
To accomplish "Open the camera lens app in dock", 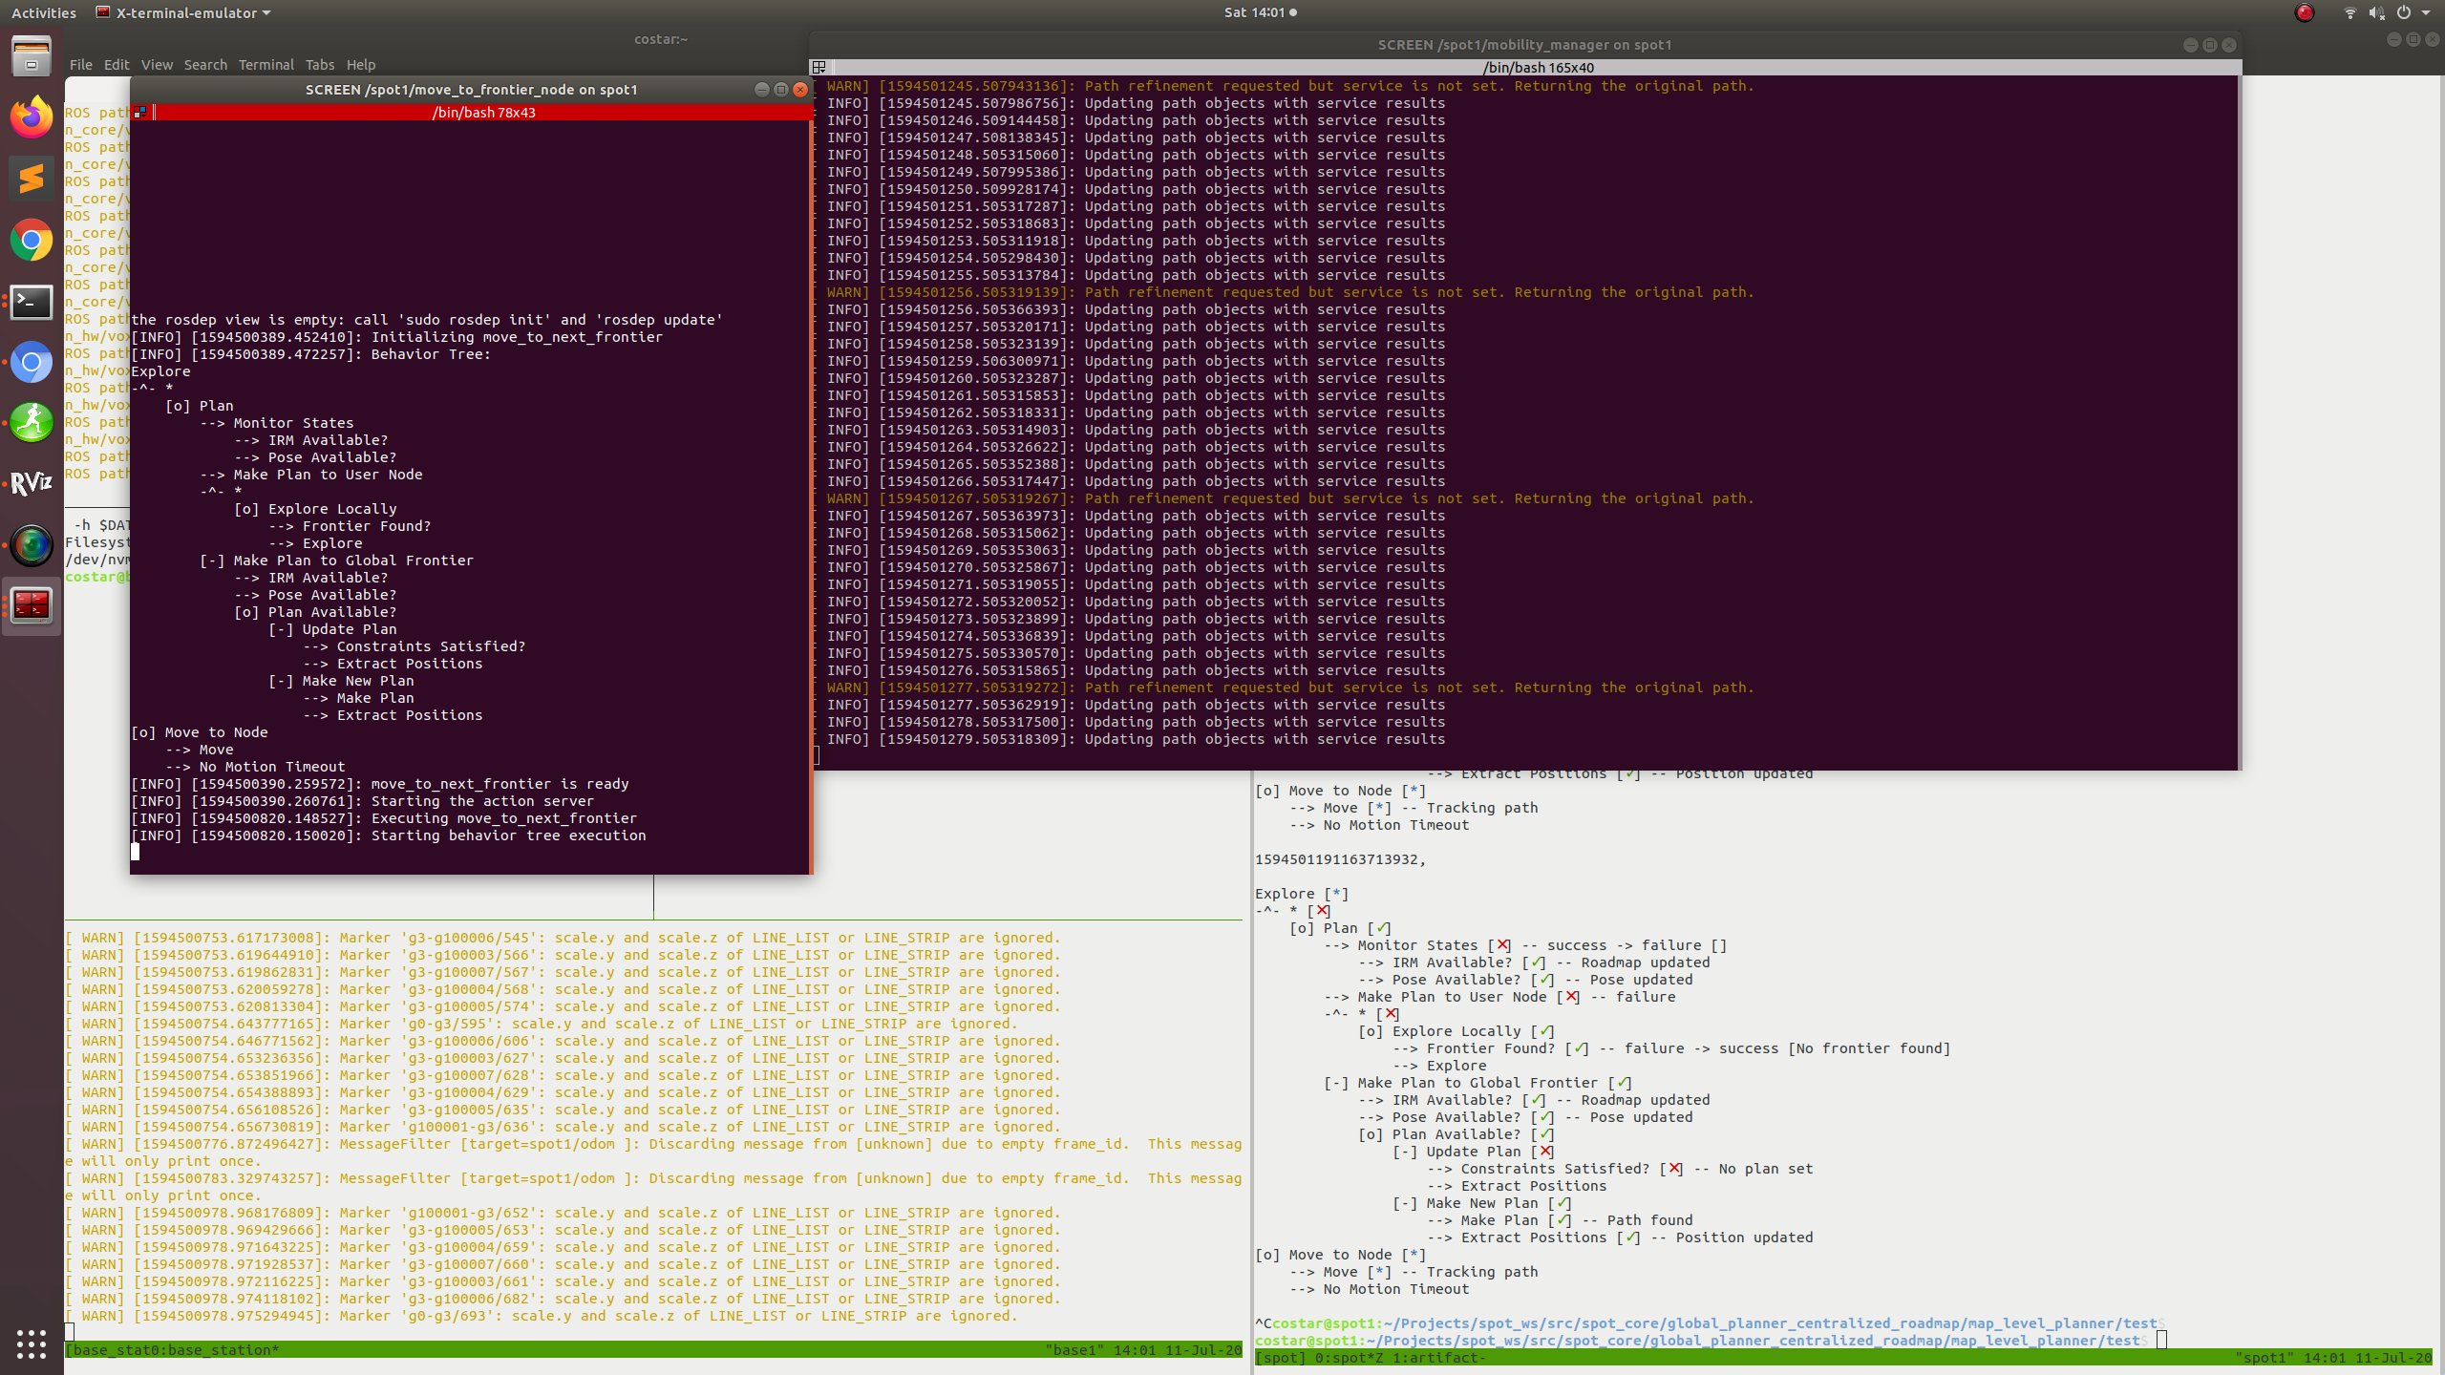I will (32, 545).
